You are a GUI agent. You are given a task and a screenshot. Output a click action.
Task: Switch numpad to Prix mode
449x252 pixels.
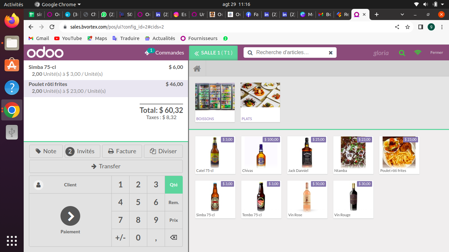pos(174,220)
